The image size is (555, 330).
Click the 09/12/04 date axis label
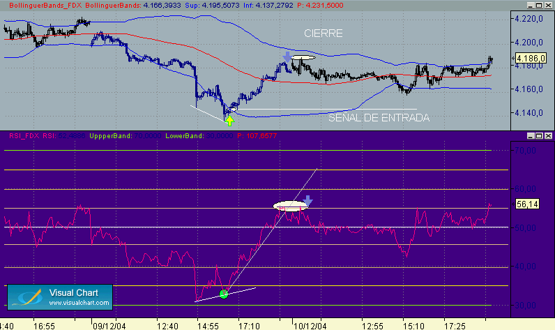point(109,326)
